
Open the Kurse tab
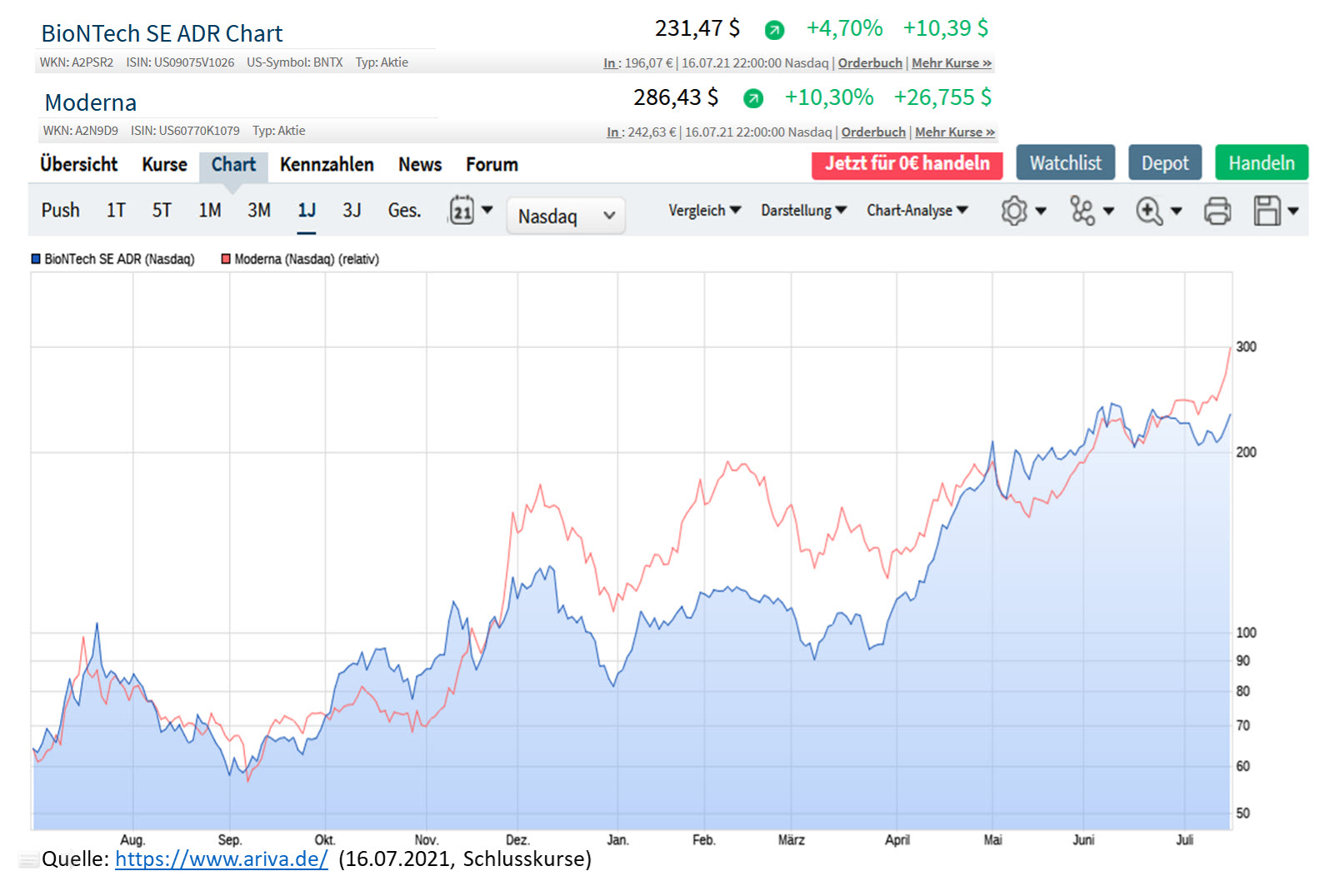pos(164,165)
